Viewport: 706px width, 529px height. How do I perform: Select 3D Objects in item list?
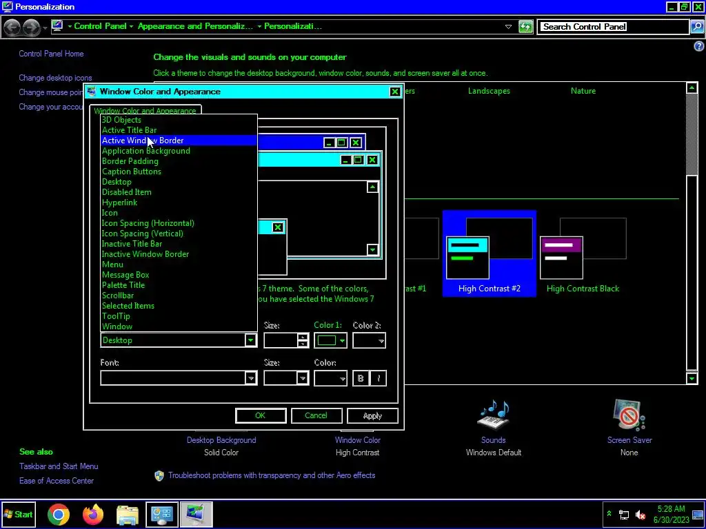point(179,120)
